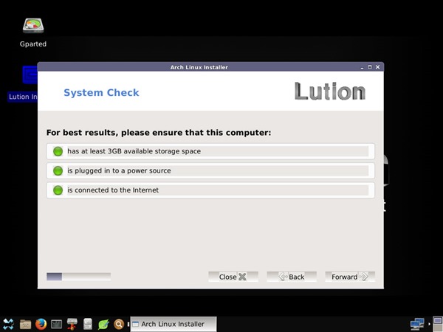Viewport: 443px width, 332px height.
Task: Click the Close button in installer
Action: (x=233, y=277)
